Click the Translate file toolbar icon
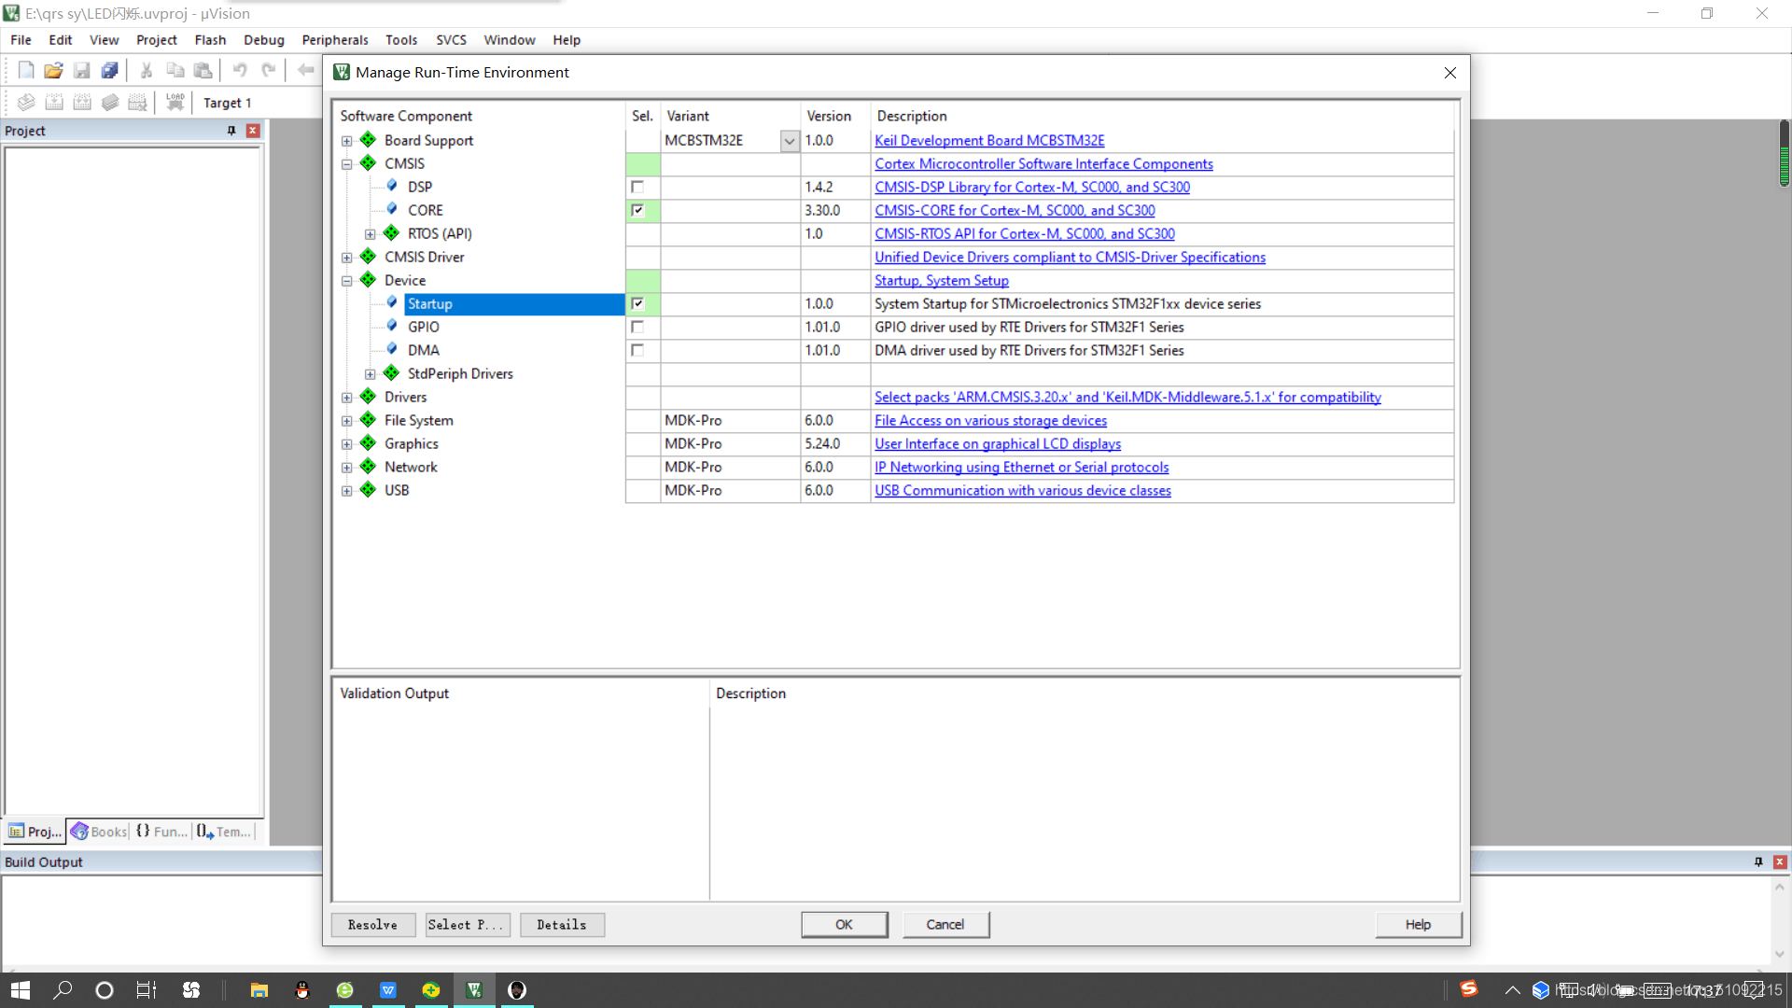 point(26,103)
